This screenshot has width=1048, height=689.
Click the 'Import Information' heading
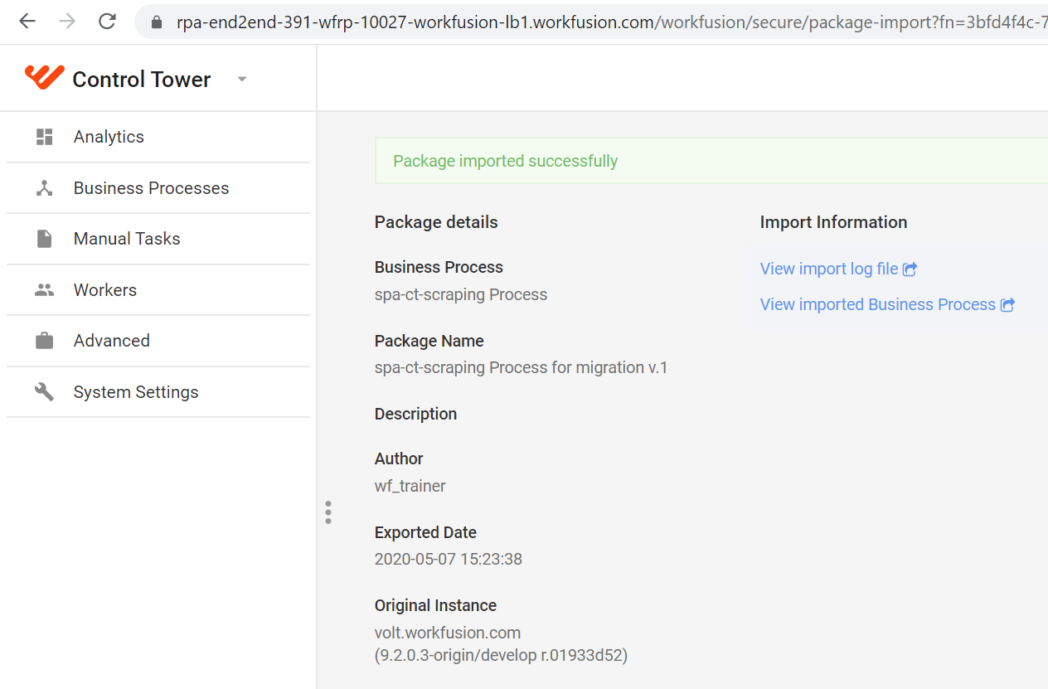coord(833,222)
